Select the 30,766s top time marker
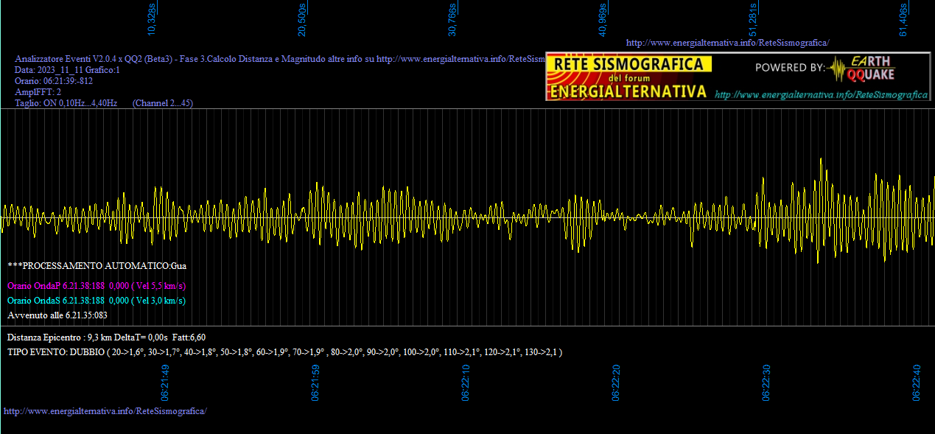This screenshot has height=434, width=935. [452, 19]
